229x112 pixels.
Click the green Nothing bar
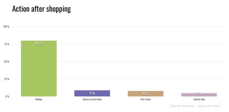(39, 68)
